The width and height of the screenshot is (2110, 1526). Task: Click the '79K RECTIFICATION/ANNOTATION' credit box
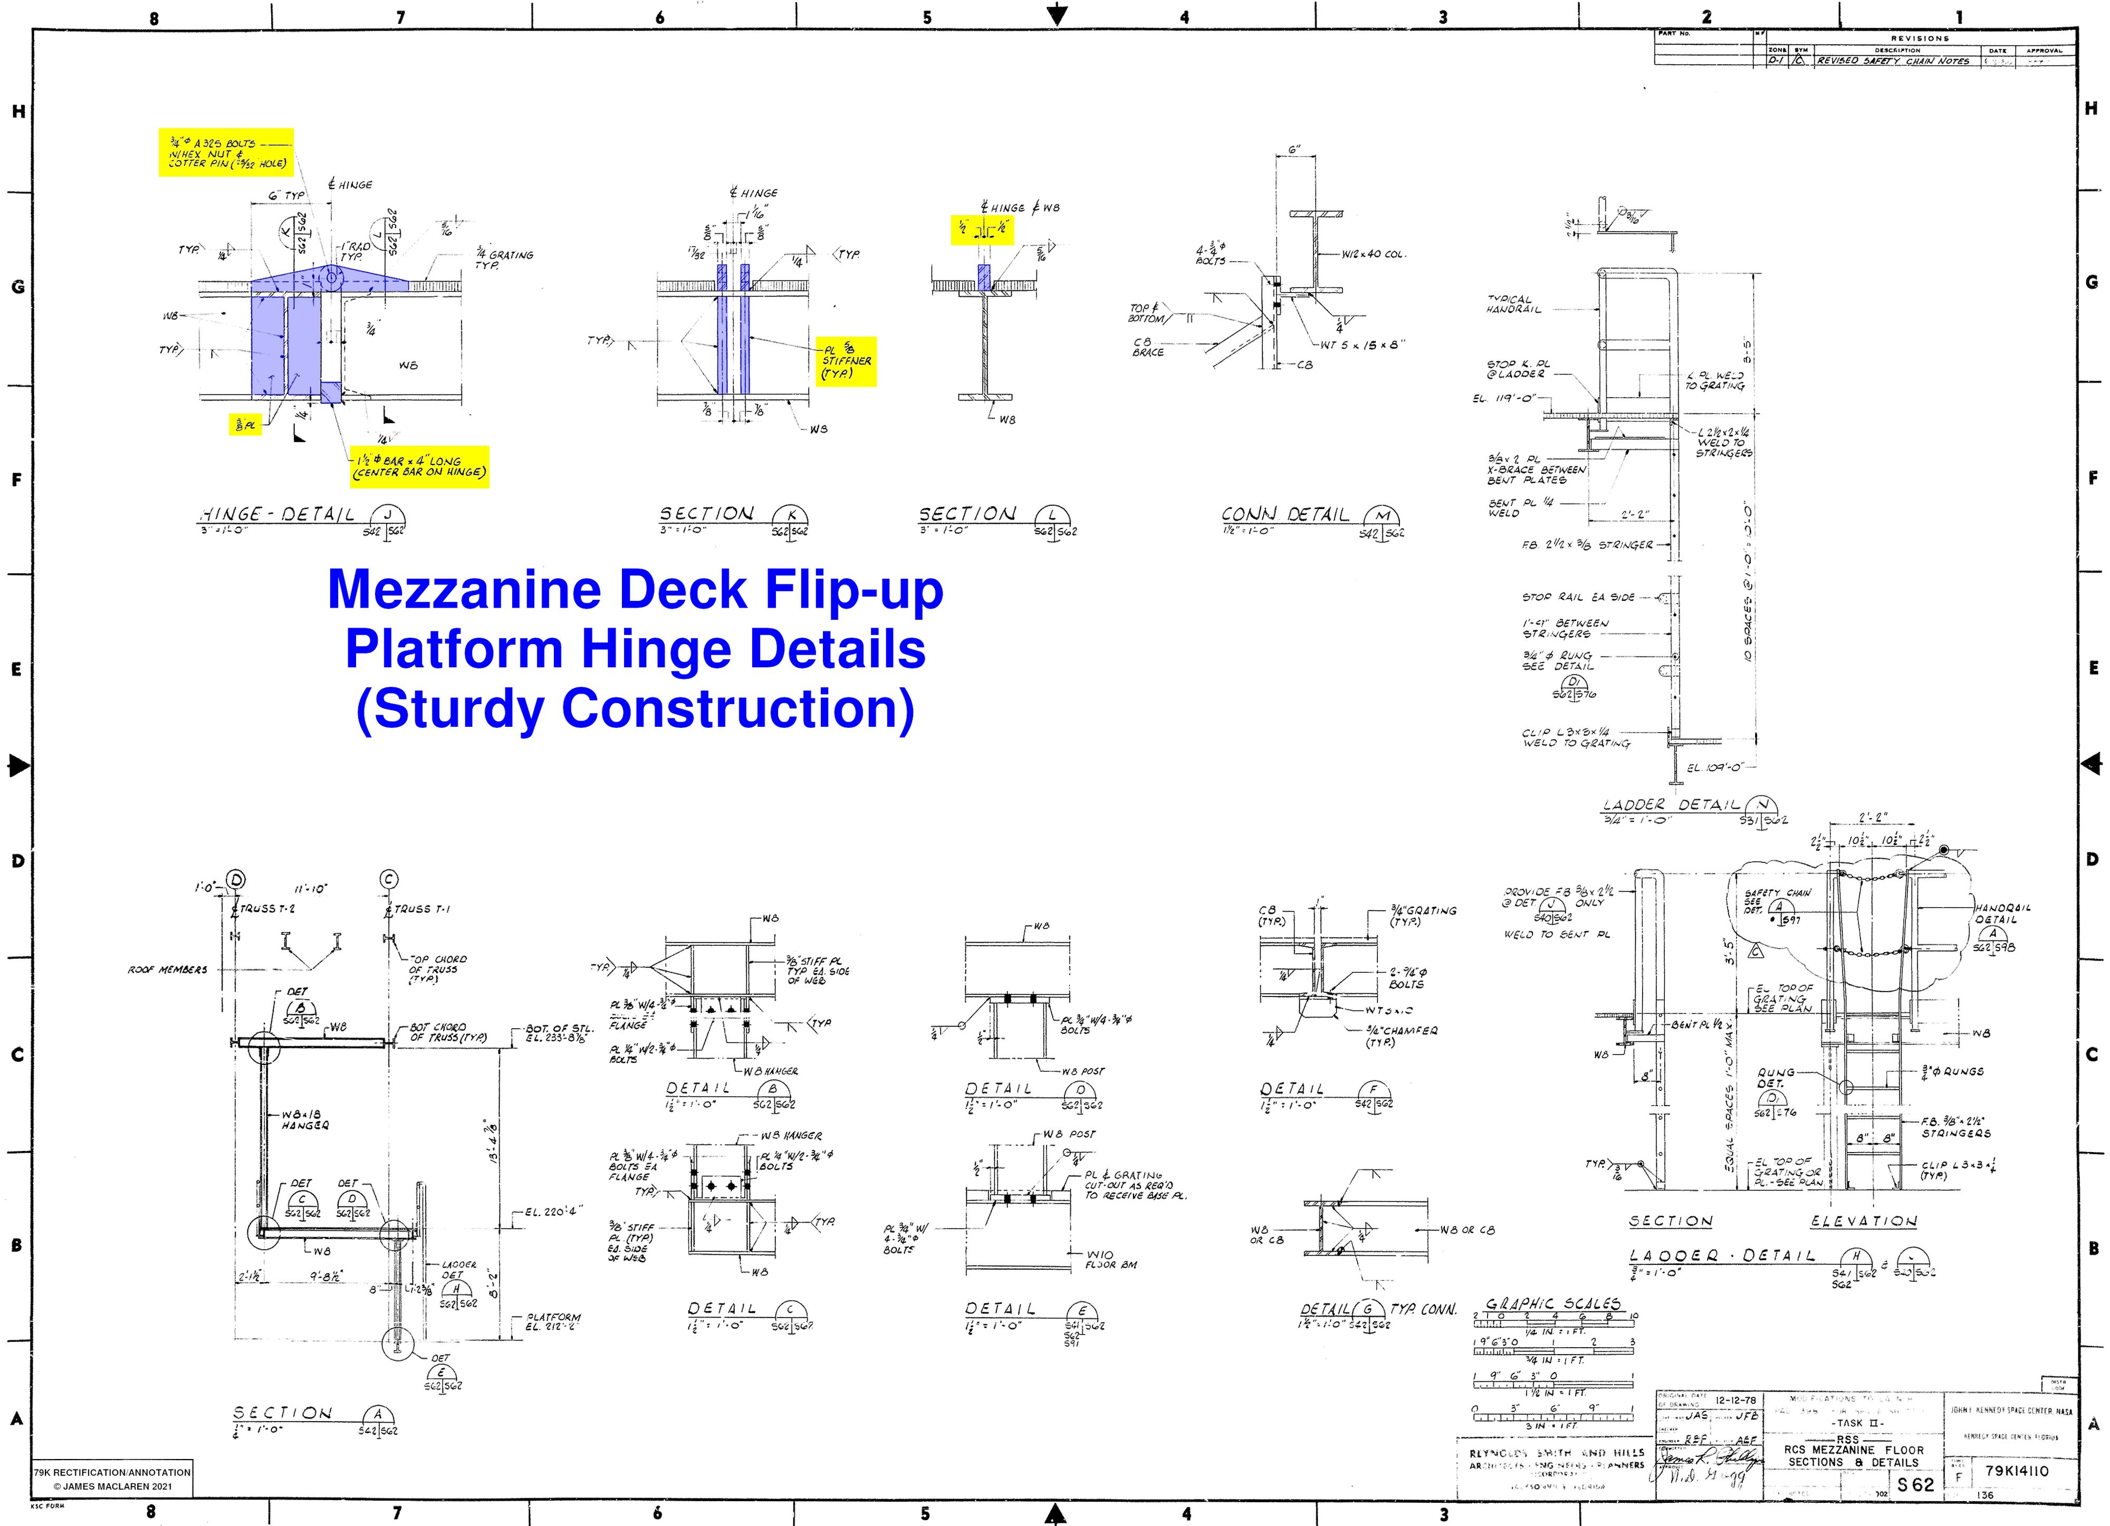112,1479
